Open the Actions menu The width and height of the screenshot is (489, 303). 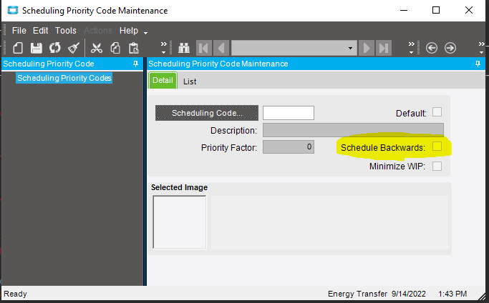click(x=98, y=31)
